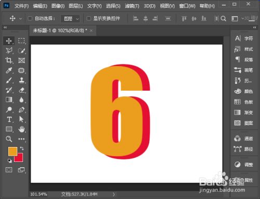The height and width of the screenshot is (199, 260).
Task: Open the 路径 paths panel
Action: tap(244, 149)
